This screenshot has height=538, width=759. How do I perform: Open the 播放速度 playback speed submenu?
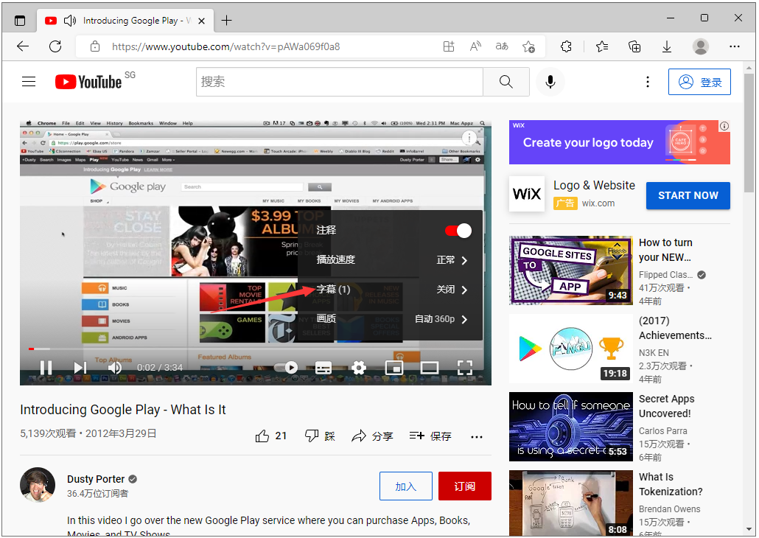[x=390, y=260]
